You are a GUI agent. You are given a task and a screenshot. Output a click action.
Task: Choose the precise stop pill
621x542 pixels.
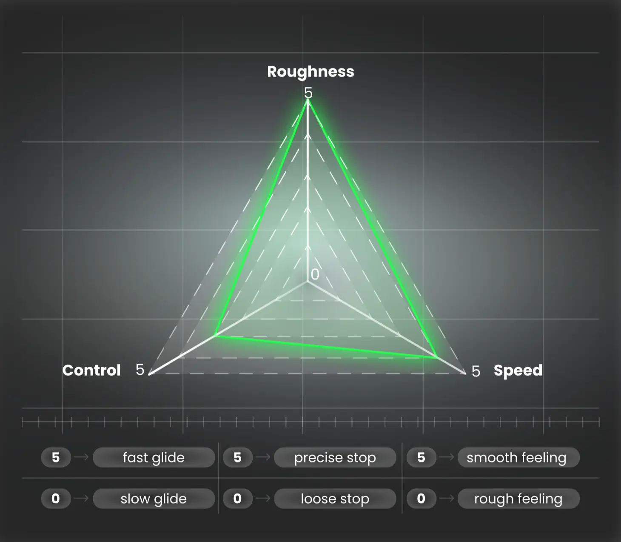pyautogui.click(x=335, y=457)
